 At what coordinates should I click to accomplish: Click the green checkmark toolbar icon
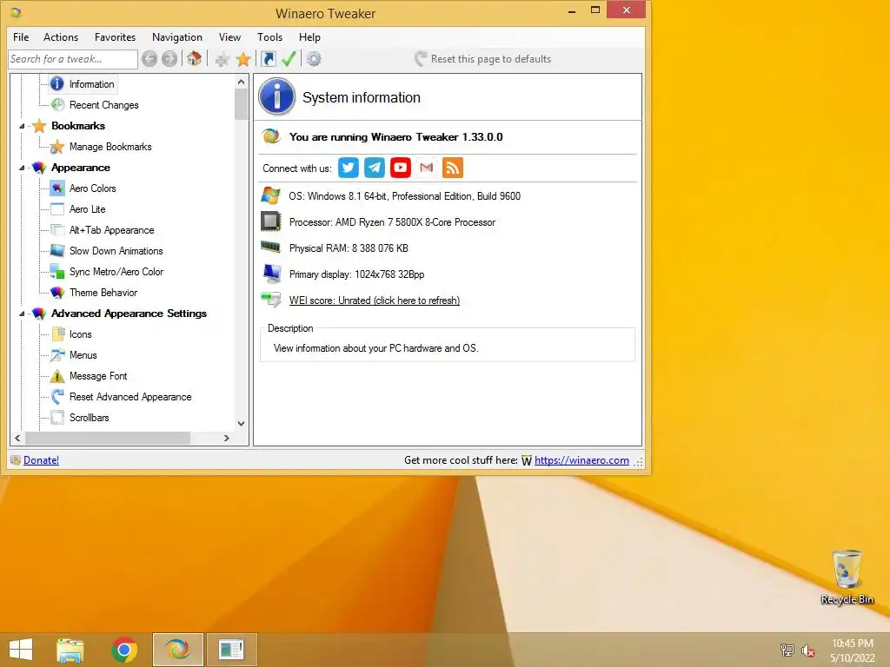pyautogui.click(x=289, y=59)
